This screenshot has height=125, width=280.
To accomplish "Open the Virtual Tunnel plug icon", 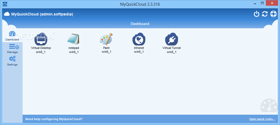I will (x=172, y=39).
